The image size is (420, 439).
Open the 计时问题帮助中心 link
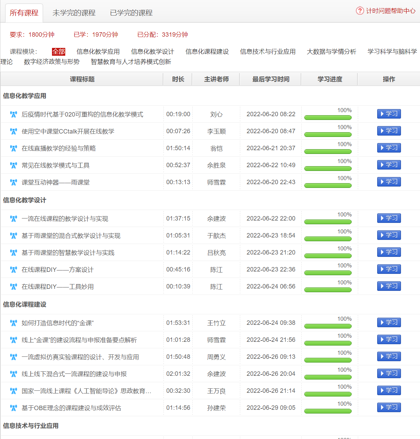point(390,11)
